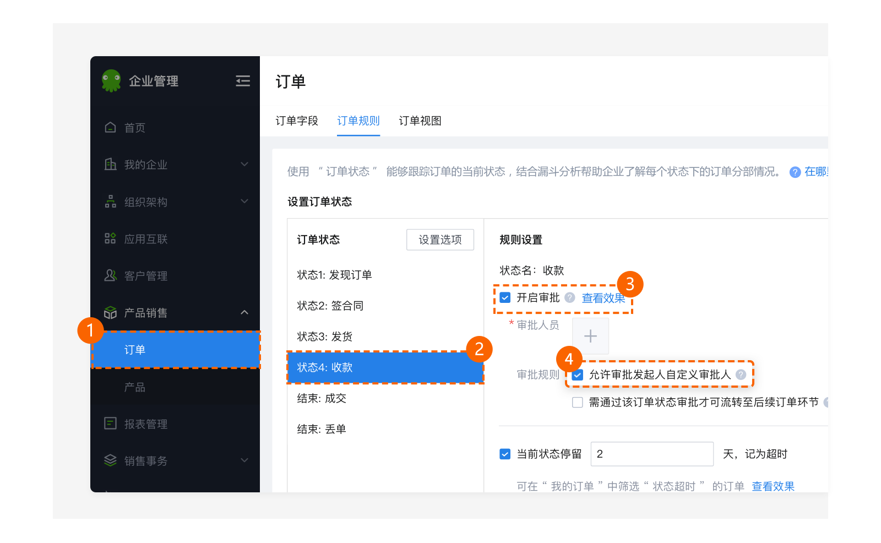This screenshot has width=881, height=543.
Task: Collapse sidebar with the menu fold icon
Action: pos(243,81)
